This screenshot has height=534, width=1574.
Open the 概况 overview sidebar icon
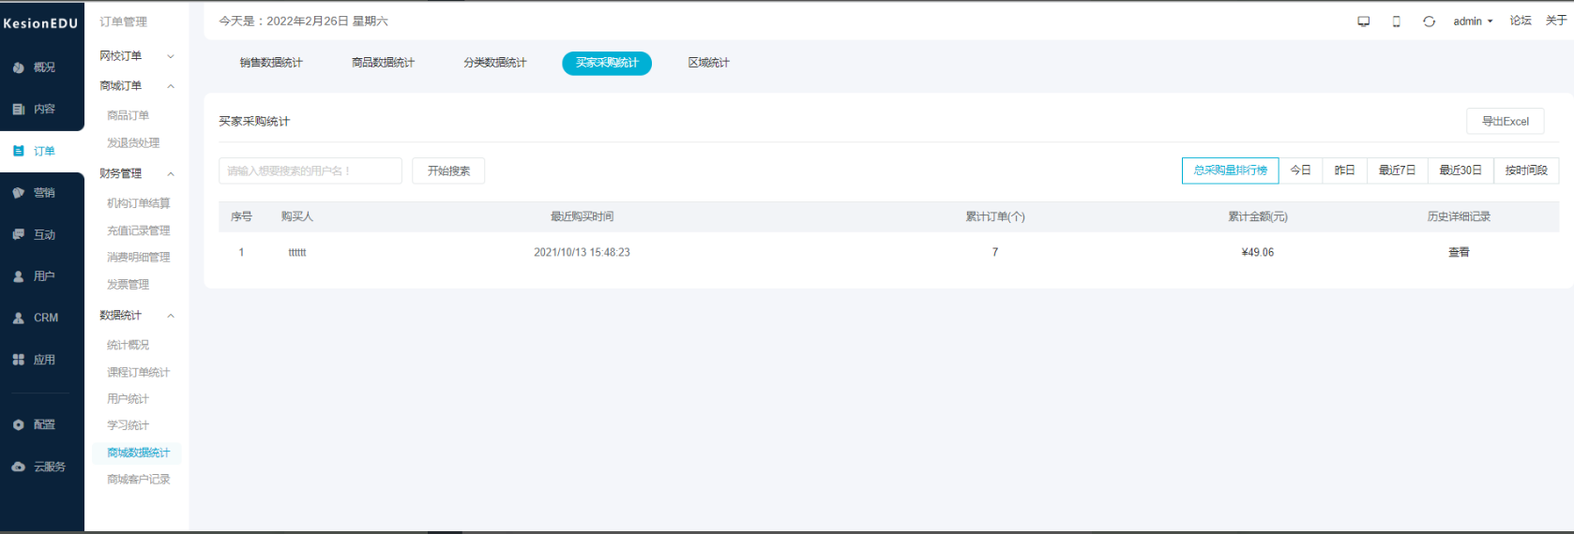[x=19, y=67]
